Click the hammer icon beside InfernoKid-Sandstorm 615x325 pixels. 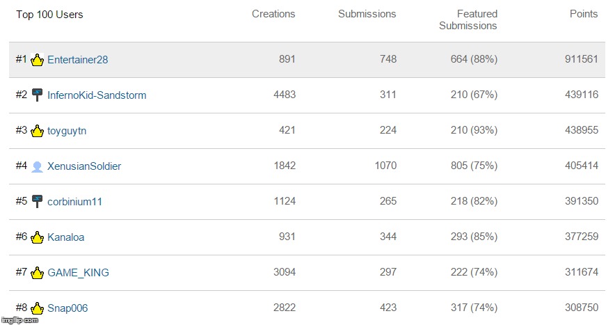pos(38,95)
